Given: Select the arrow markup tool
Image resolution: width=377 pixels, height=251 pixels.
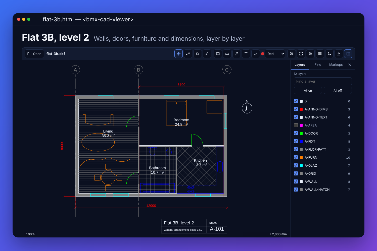Looking at the screenshot, I should (x=237, y=54).
